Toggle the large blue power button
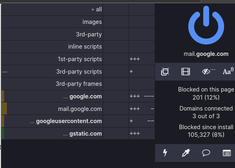The image size is (235, 168). pyautogui.click(x=206, y=25)
